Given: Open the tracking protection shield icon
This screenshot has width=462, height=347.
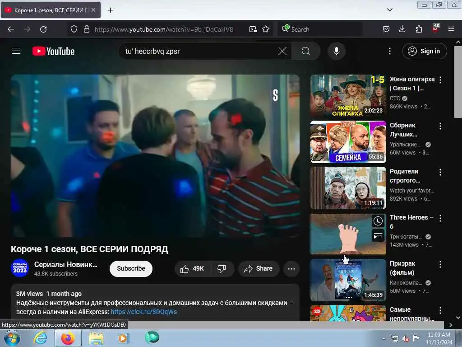Looking at the screenshot, I should point(74,29).
